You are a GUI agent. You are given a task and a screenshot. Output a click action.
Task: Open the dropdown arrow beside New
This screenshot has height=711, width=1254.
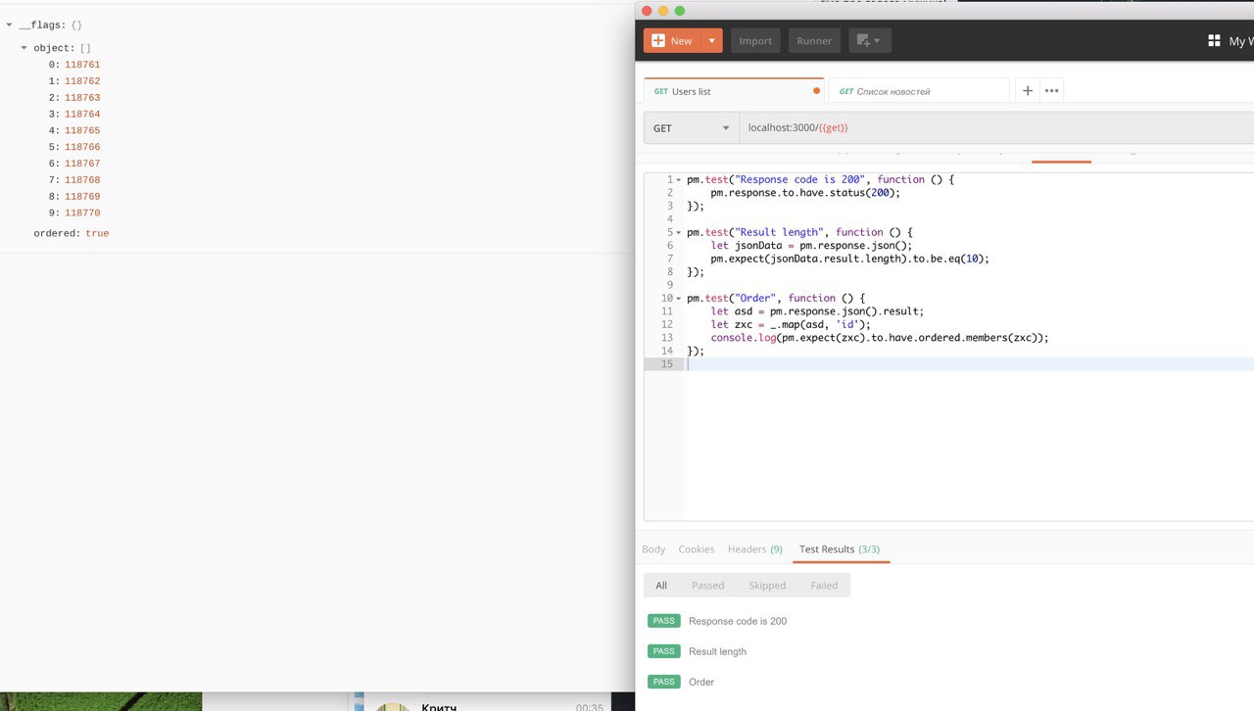click(712, 40)
